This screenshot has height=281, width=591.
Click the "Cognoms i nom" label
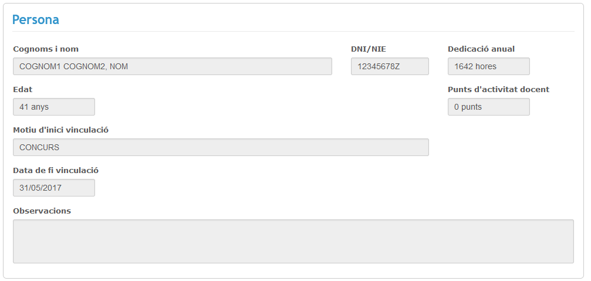46,49
